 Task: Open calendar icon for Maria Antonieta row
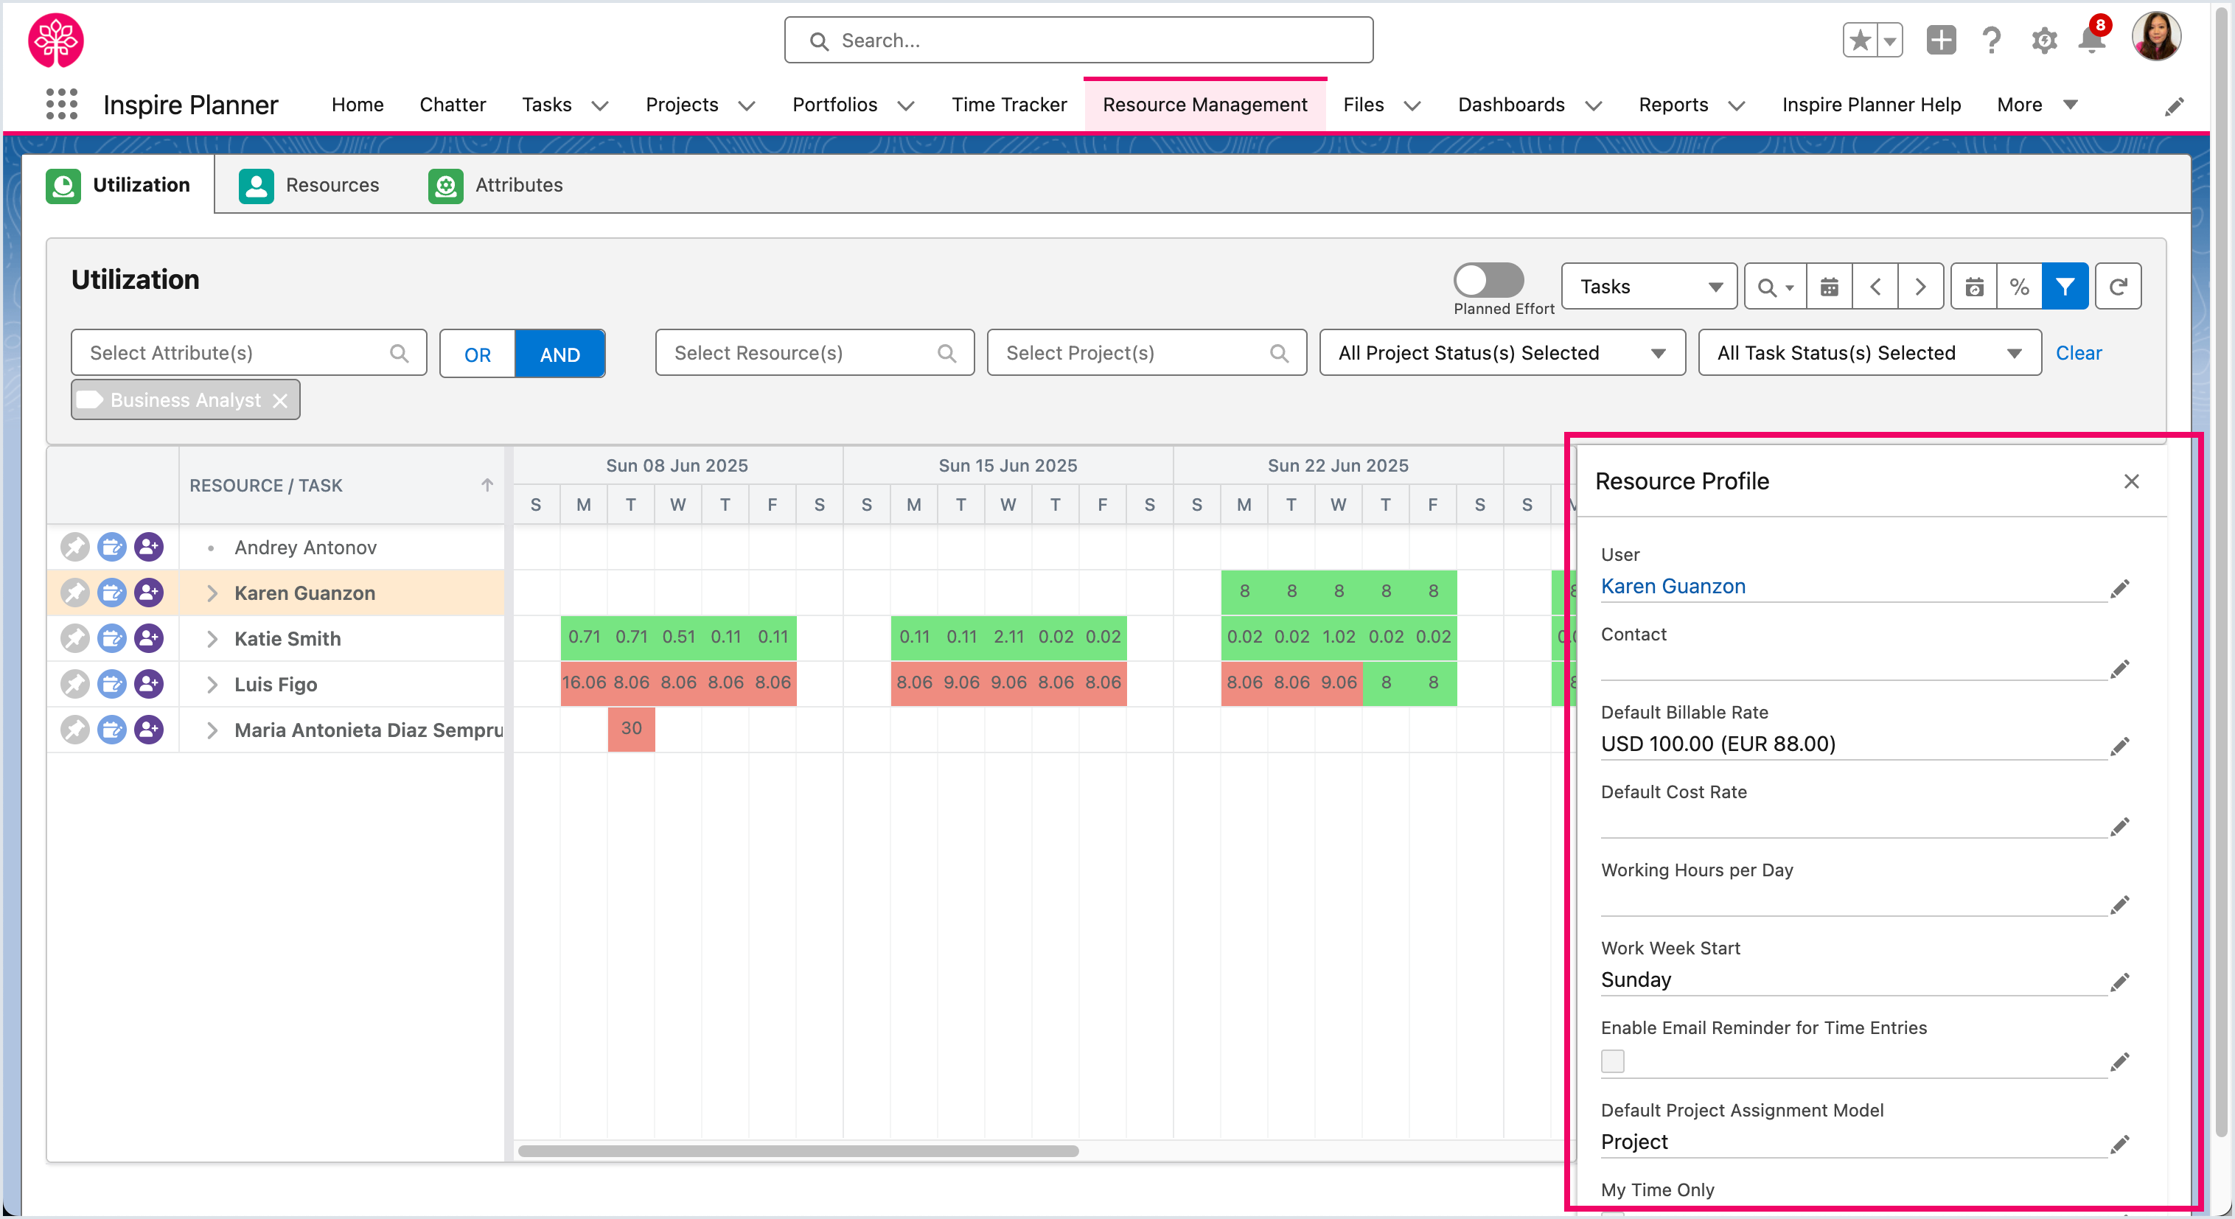click(112, 730)
